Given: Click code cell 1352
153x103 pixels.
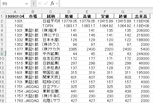Looking at the screenshot, I should [15, 44].
